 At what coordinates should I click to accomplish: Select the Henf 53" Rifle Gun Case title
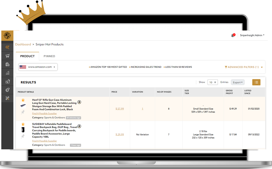tap(54, 105)
